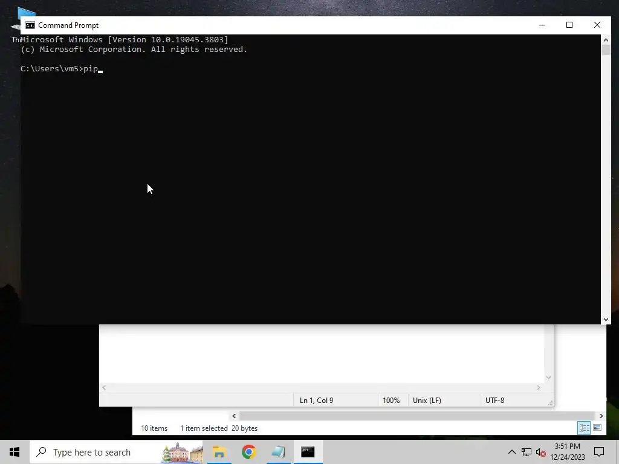619x464 pixels.
Task: Click 'Ln 1, Col 9' in Notepad status bar
Action: coord(316,400)
